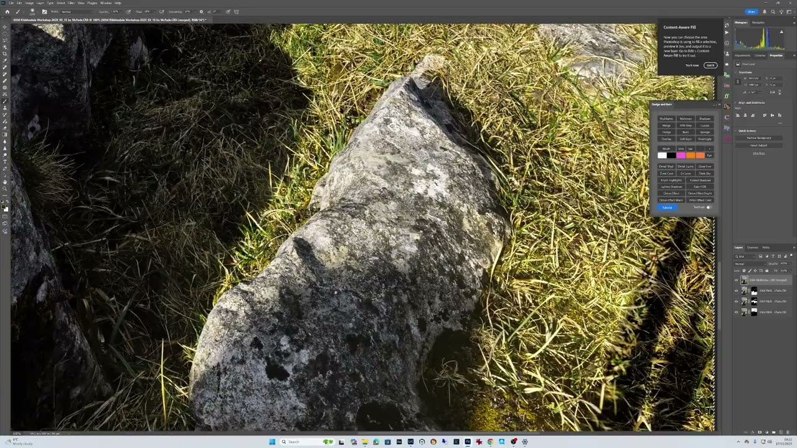Open the Window menu
The height and width of the screenshot is (448, 797).
click(x=105, y=3)
